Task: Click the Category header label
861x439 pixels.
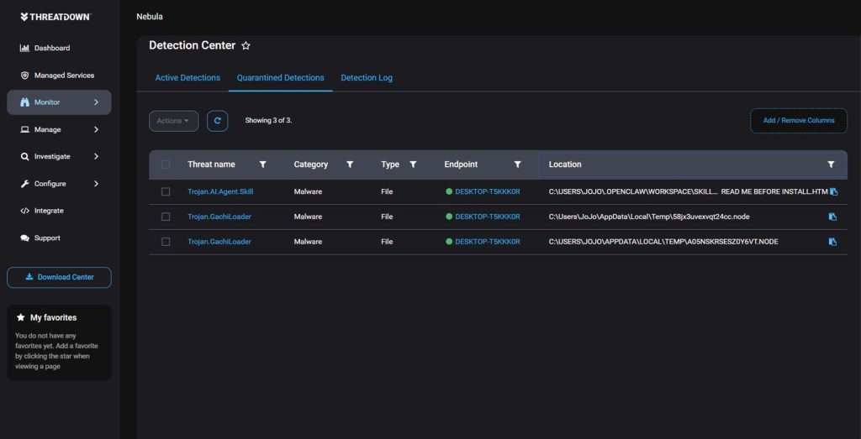Action: coord(311,165)
